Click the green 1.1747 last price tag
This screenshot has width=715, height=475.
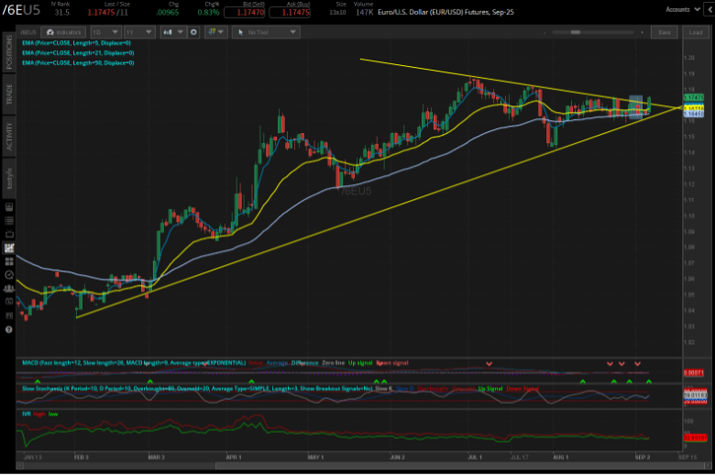(694, 97)
